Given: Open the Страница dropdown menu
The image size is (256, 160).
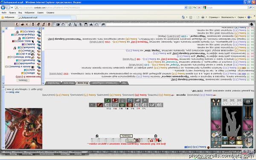Looking at the screenshot, I should [x=214, y=17].
